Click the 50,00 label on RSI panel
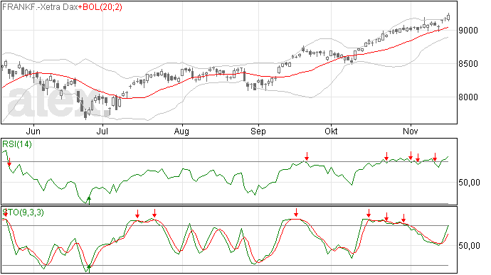 click(x=469, y=183)
